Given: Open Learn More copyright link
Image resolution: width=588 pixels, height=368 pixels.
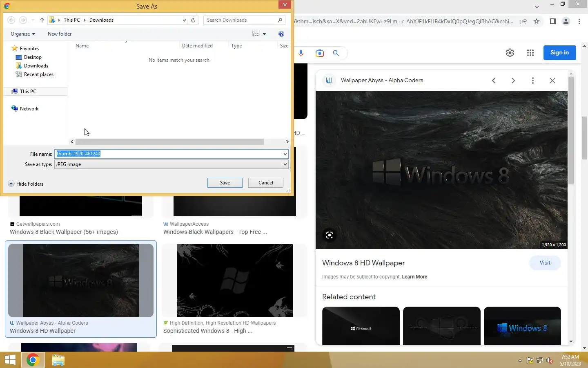Looking at the screenshot, I should pyautogui.click(x=414, y=277).
